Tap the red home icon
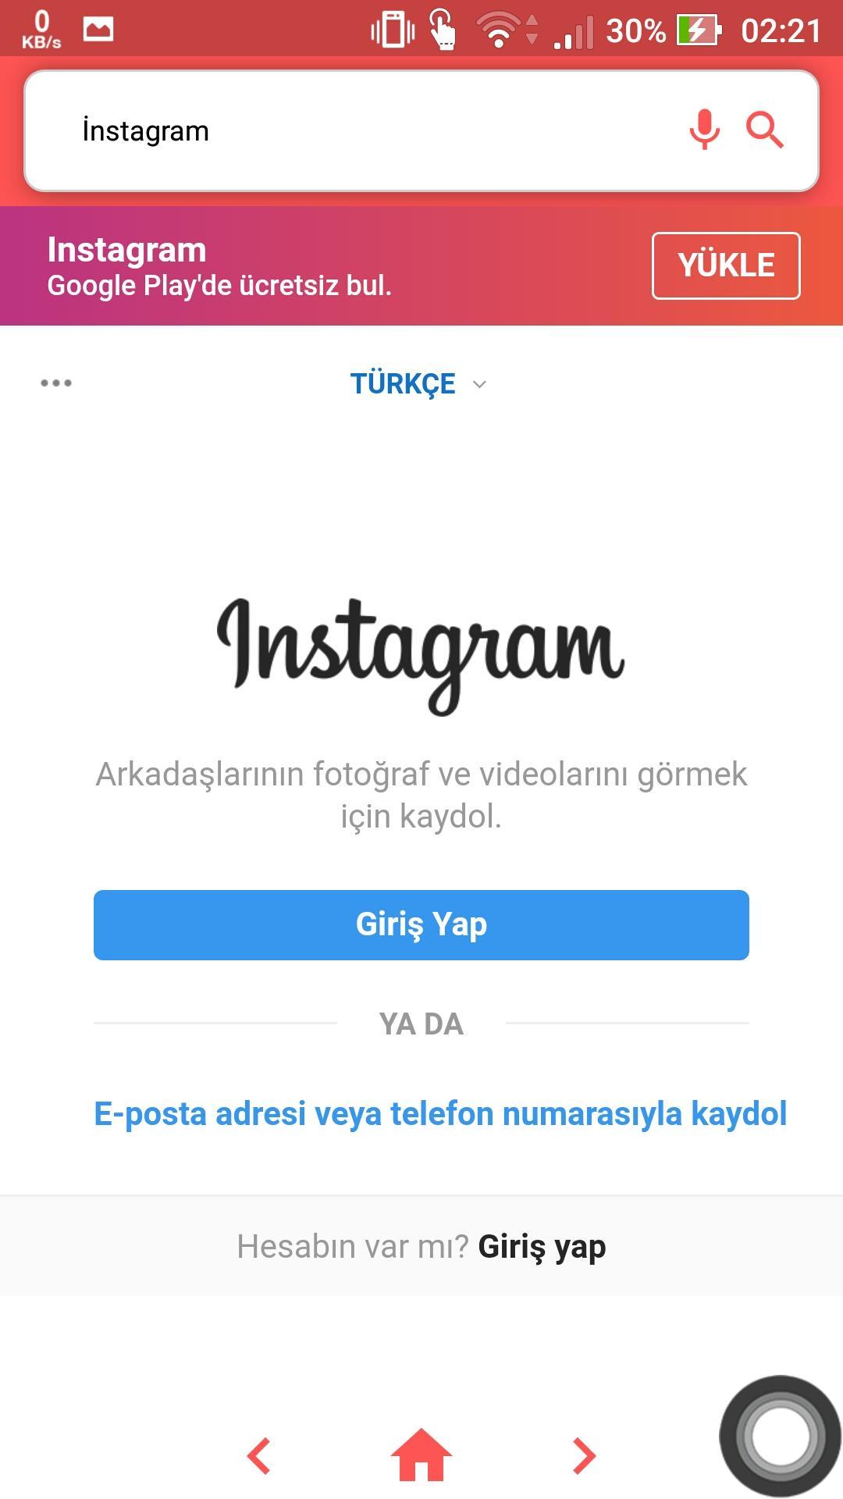Image resolution: width=843 pixels, height=1499 pixels. tap(421, 1454)
